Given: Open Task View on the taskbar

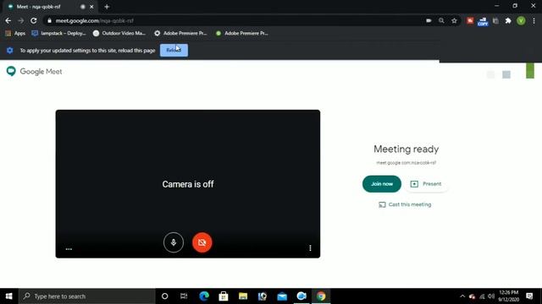Looking at the screenshot, I should pos(184,296).
